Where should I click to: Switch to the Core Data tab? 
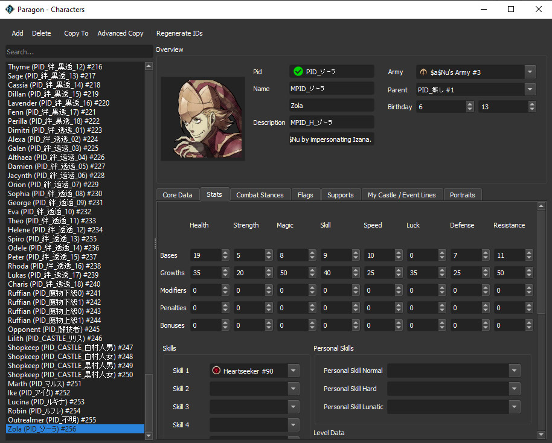point(178,195)
